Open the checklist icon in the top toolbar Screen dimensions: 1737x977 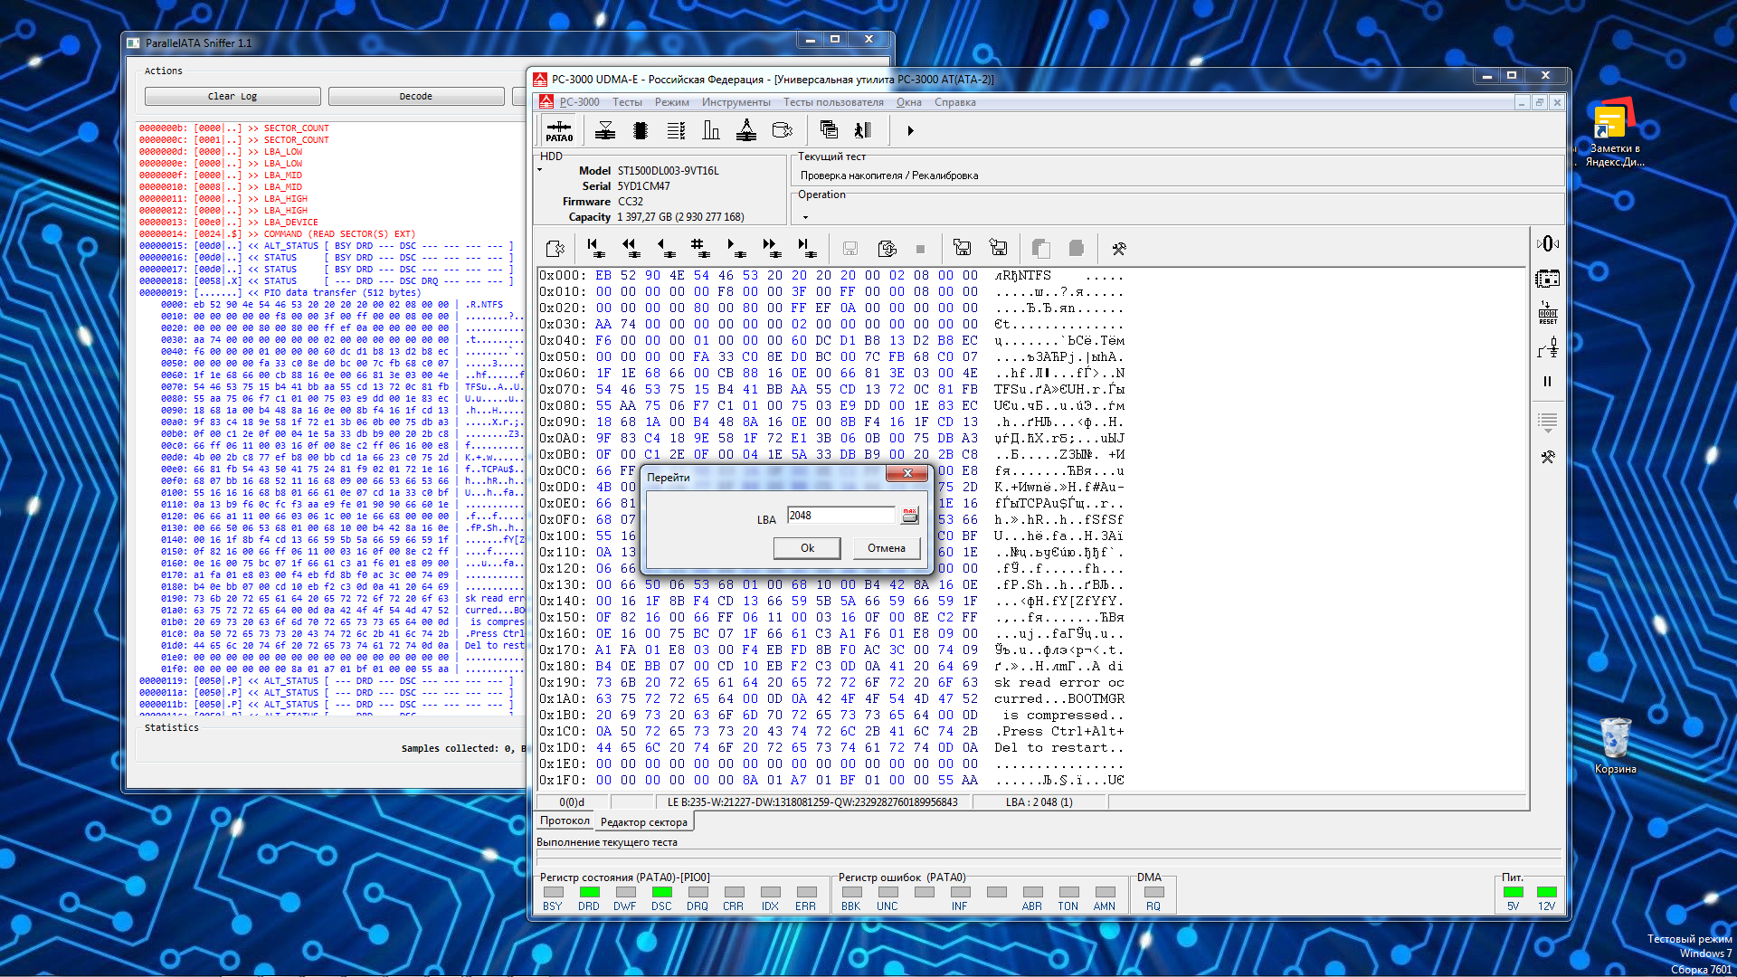[x=676, y=131]
